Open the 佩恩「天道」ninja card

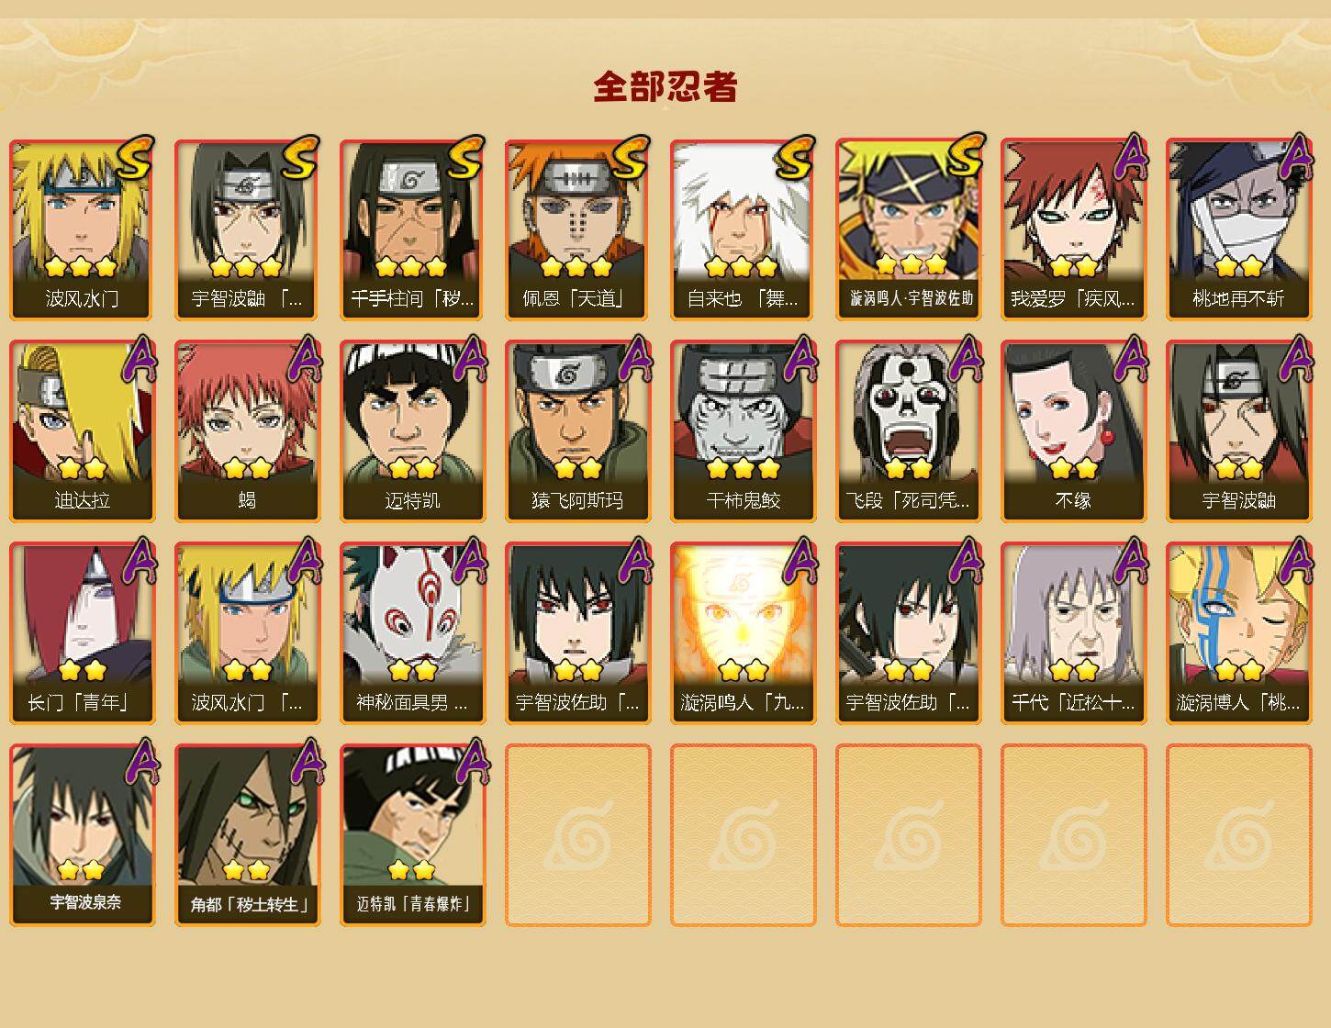(x=578, y=229)
